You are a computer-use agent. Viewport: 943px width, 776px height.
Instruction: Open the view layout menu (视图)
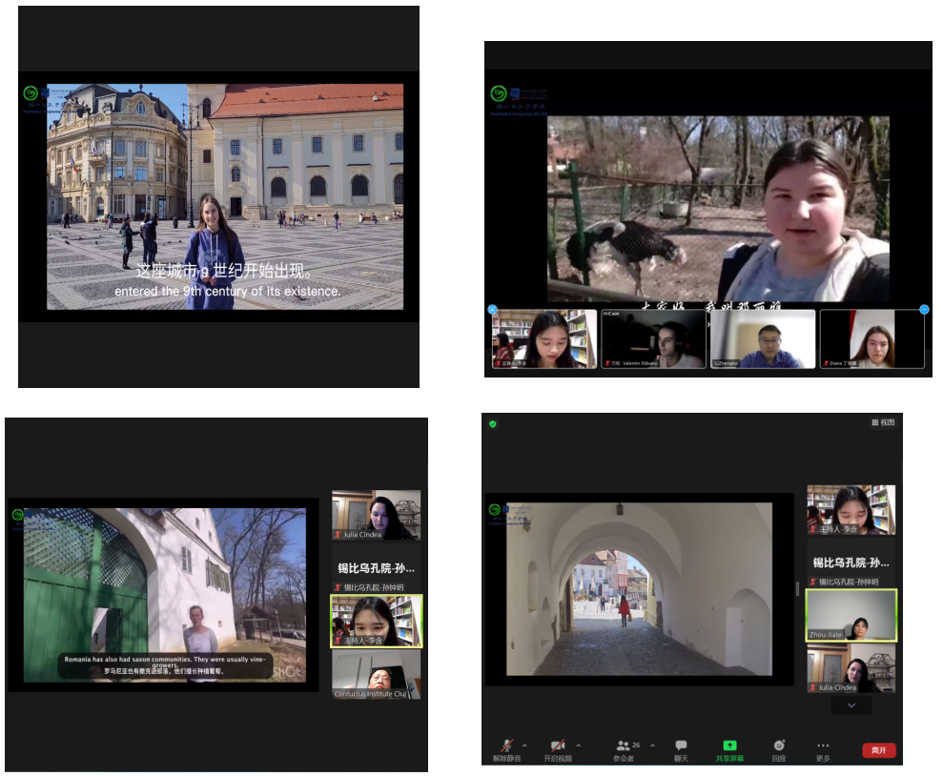pyautogui.click(x=883, y=422)
